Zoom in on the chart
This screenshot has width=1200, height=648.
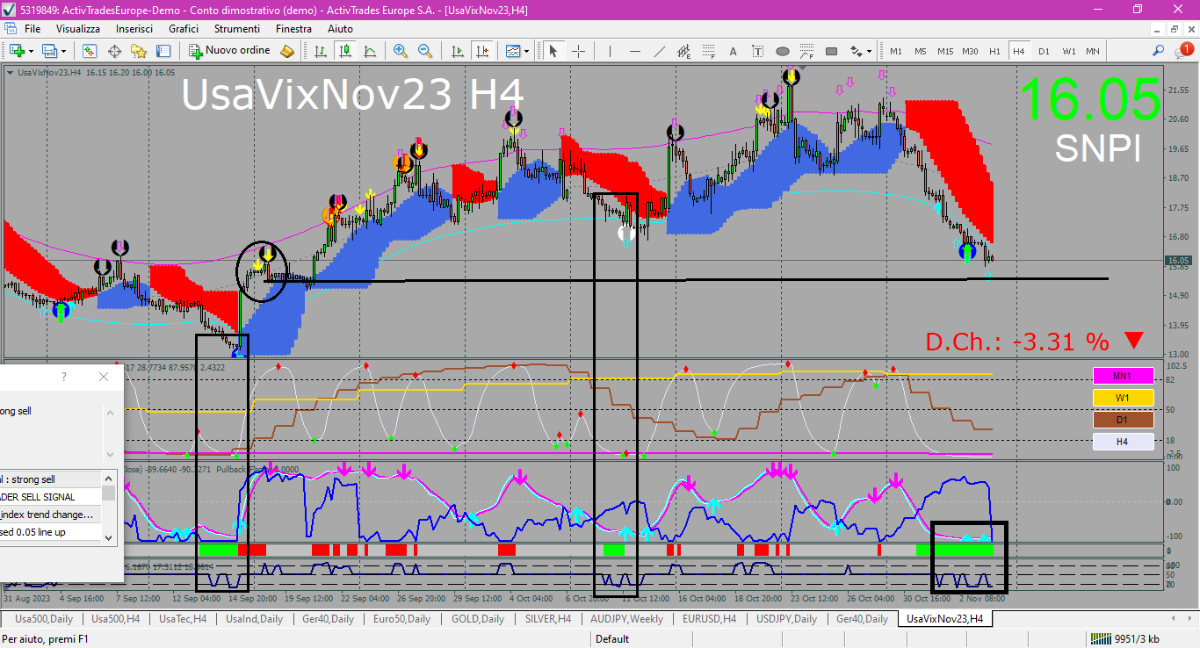point(401,51)
